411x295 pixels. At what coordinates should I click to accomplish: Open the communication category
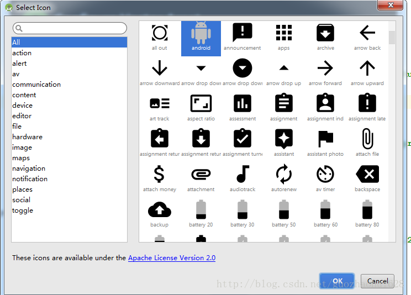click(70, 85)
